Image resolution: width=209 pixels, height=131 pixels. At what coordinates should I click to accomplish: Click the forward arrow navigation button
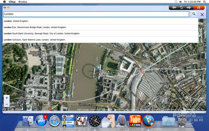tap(189, 7)
